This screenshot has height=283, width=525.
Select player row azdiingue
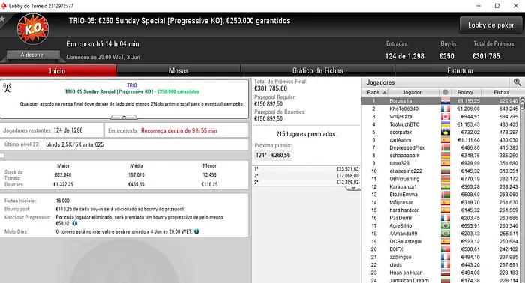tap(441, 257)
